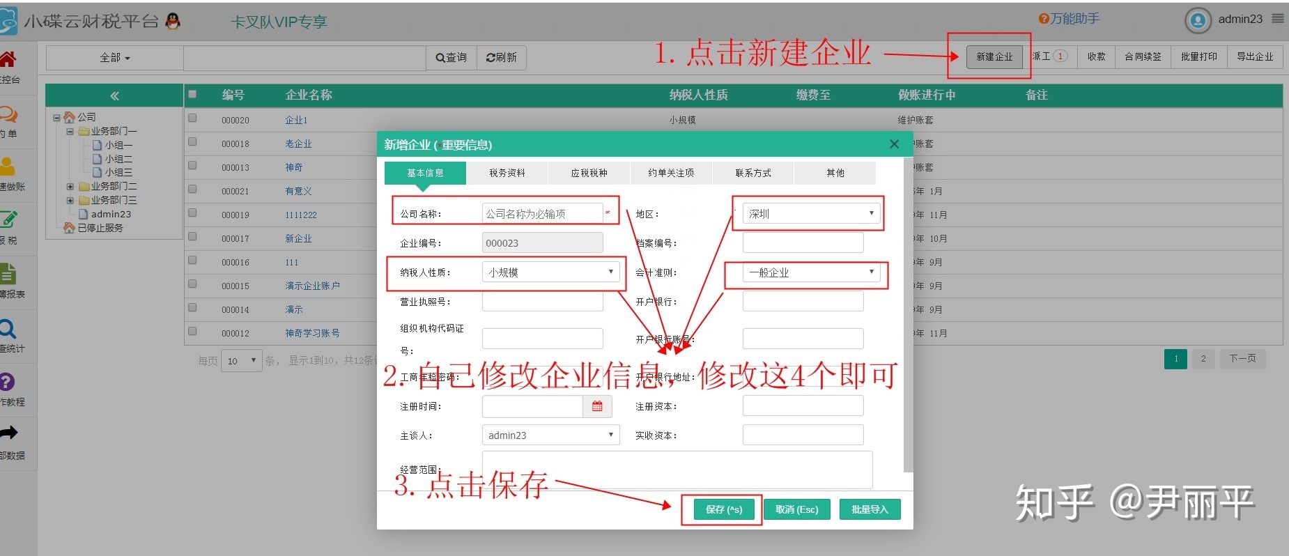
Task: Click the penguin QQ icon beside title
Action: point(173,21)
